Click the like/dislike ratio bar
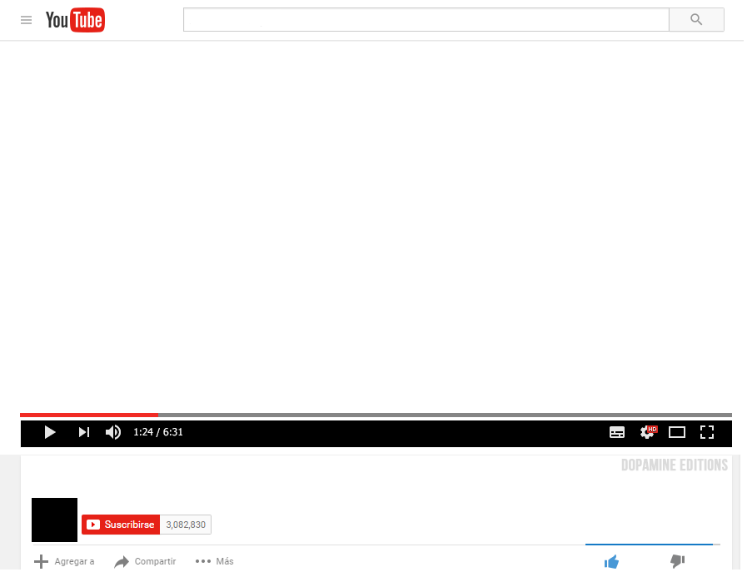Viewport: 752px width, 577px height. 653,545
